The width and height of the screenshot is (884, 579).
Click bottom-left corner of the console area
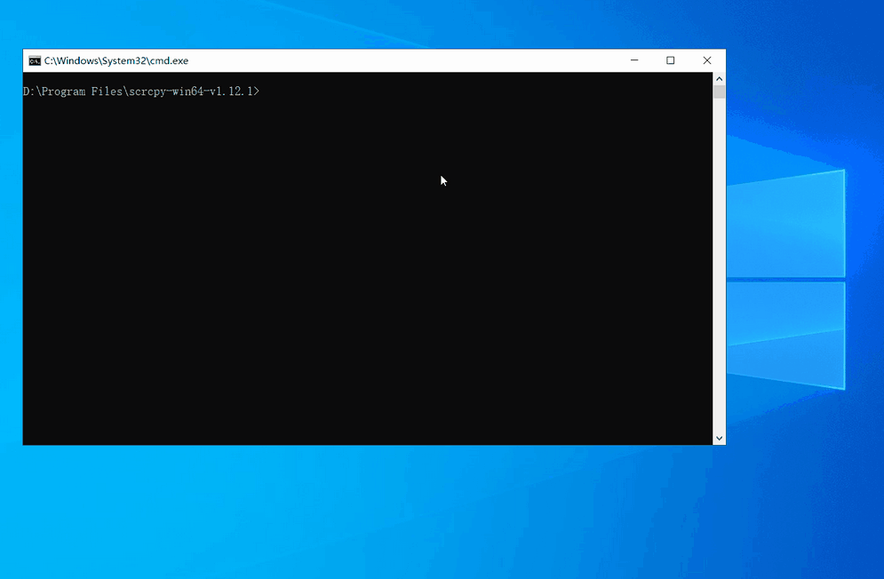point(28,439)
